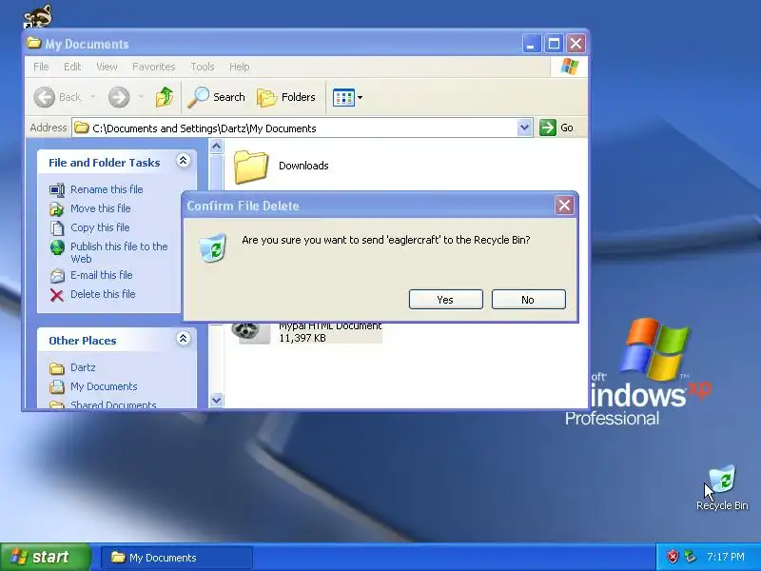Image resolution: width=761 pixels, height=571 pixels.
Task: Collapse the File and Folder Tasks panel
Action: (x=183, y=161)
